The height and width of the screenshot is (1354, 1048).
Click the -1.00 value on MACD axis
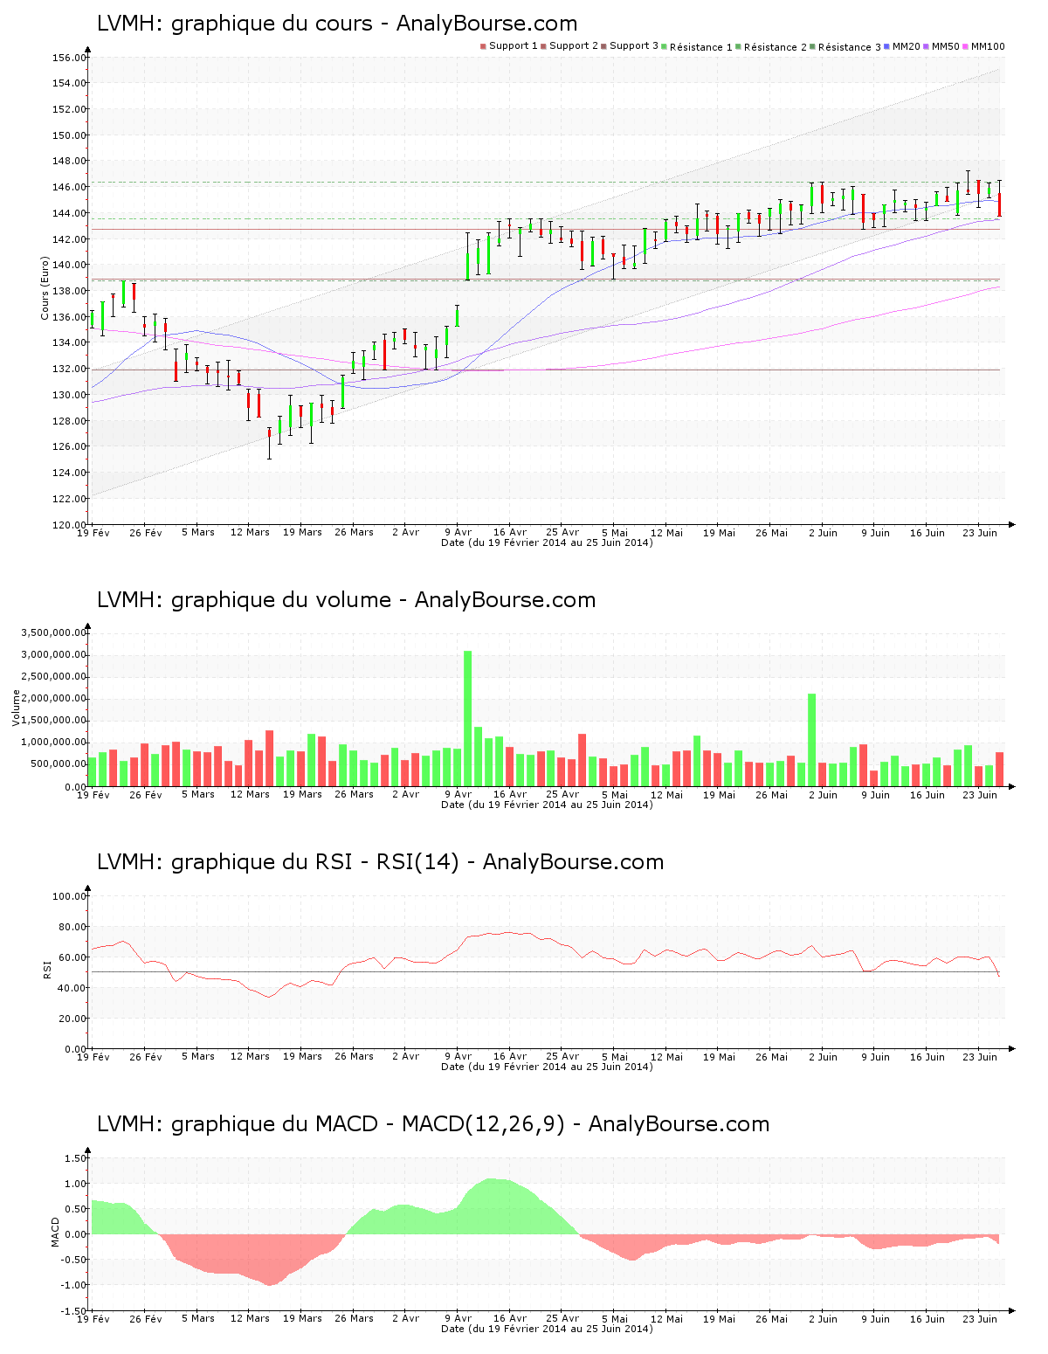73,1285
